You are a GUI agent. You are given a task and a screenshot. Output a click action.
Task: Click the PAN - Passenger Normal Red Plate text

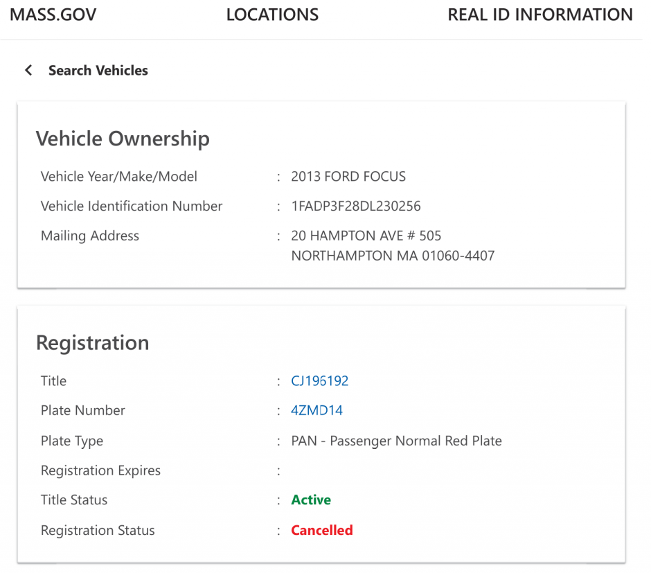(x=396, y=441)
